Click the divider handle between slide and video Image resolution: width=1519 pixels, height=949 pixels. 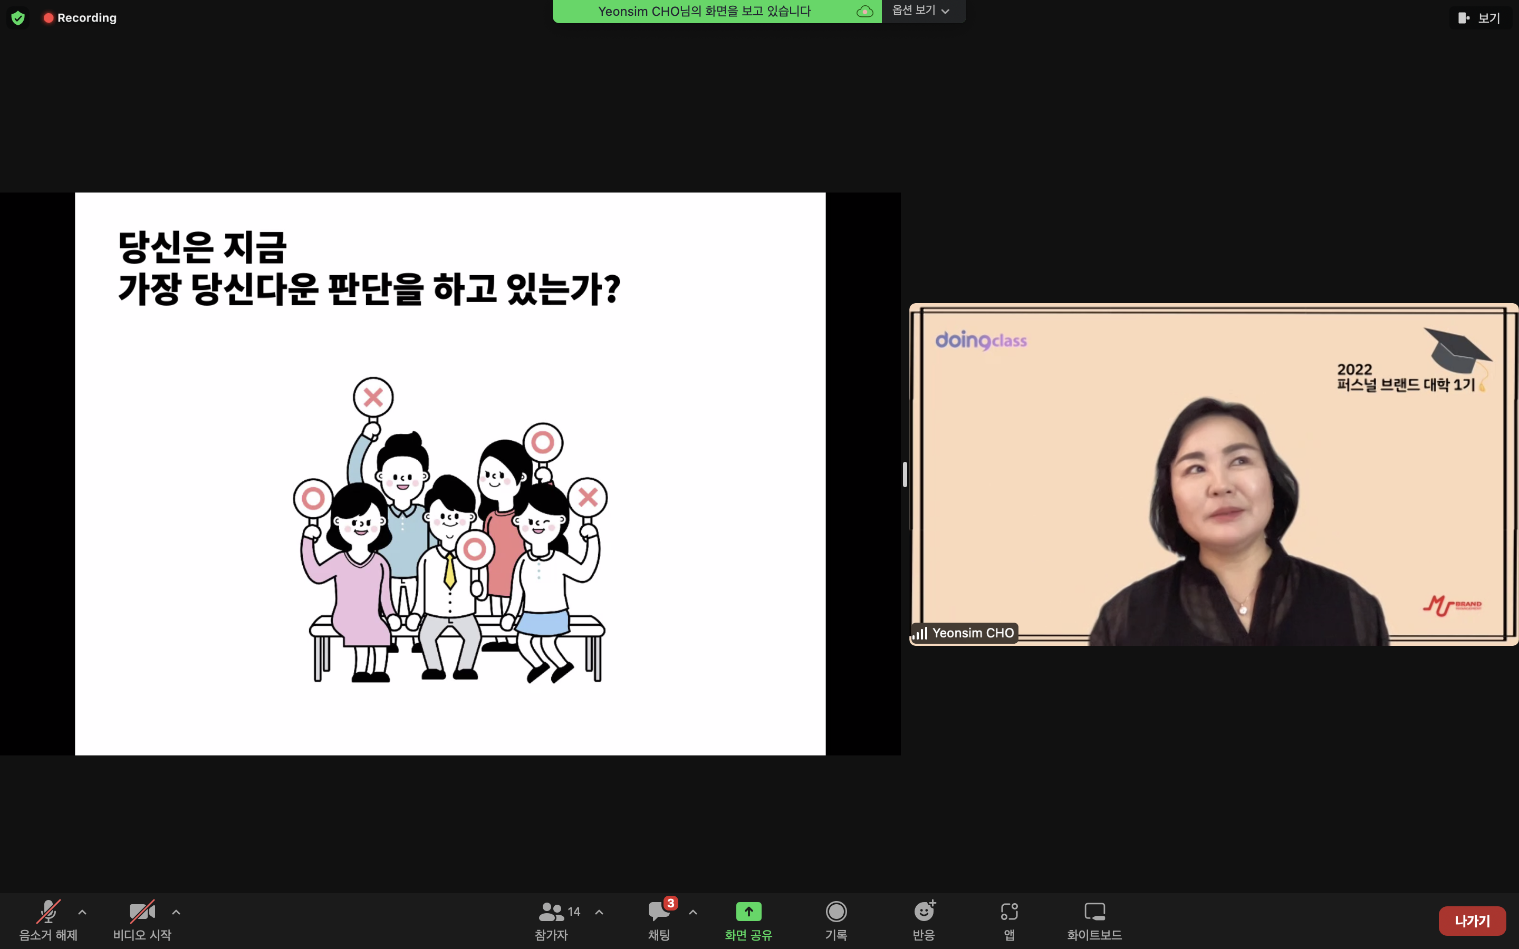[905, 475]
